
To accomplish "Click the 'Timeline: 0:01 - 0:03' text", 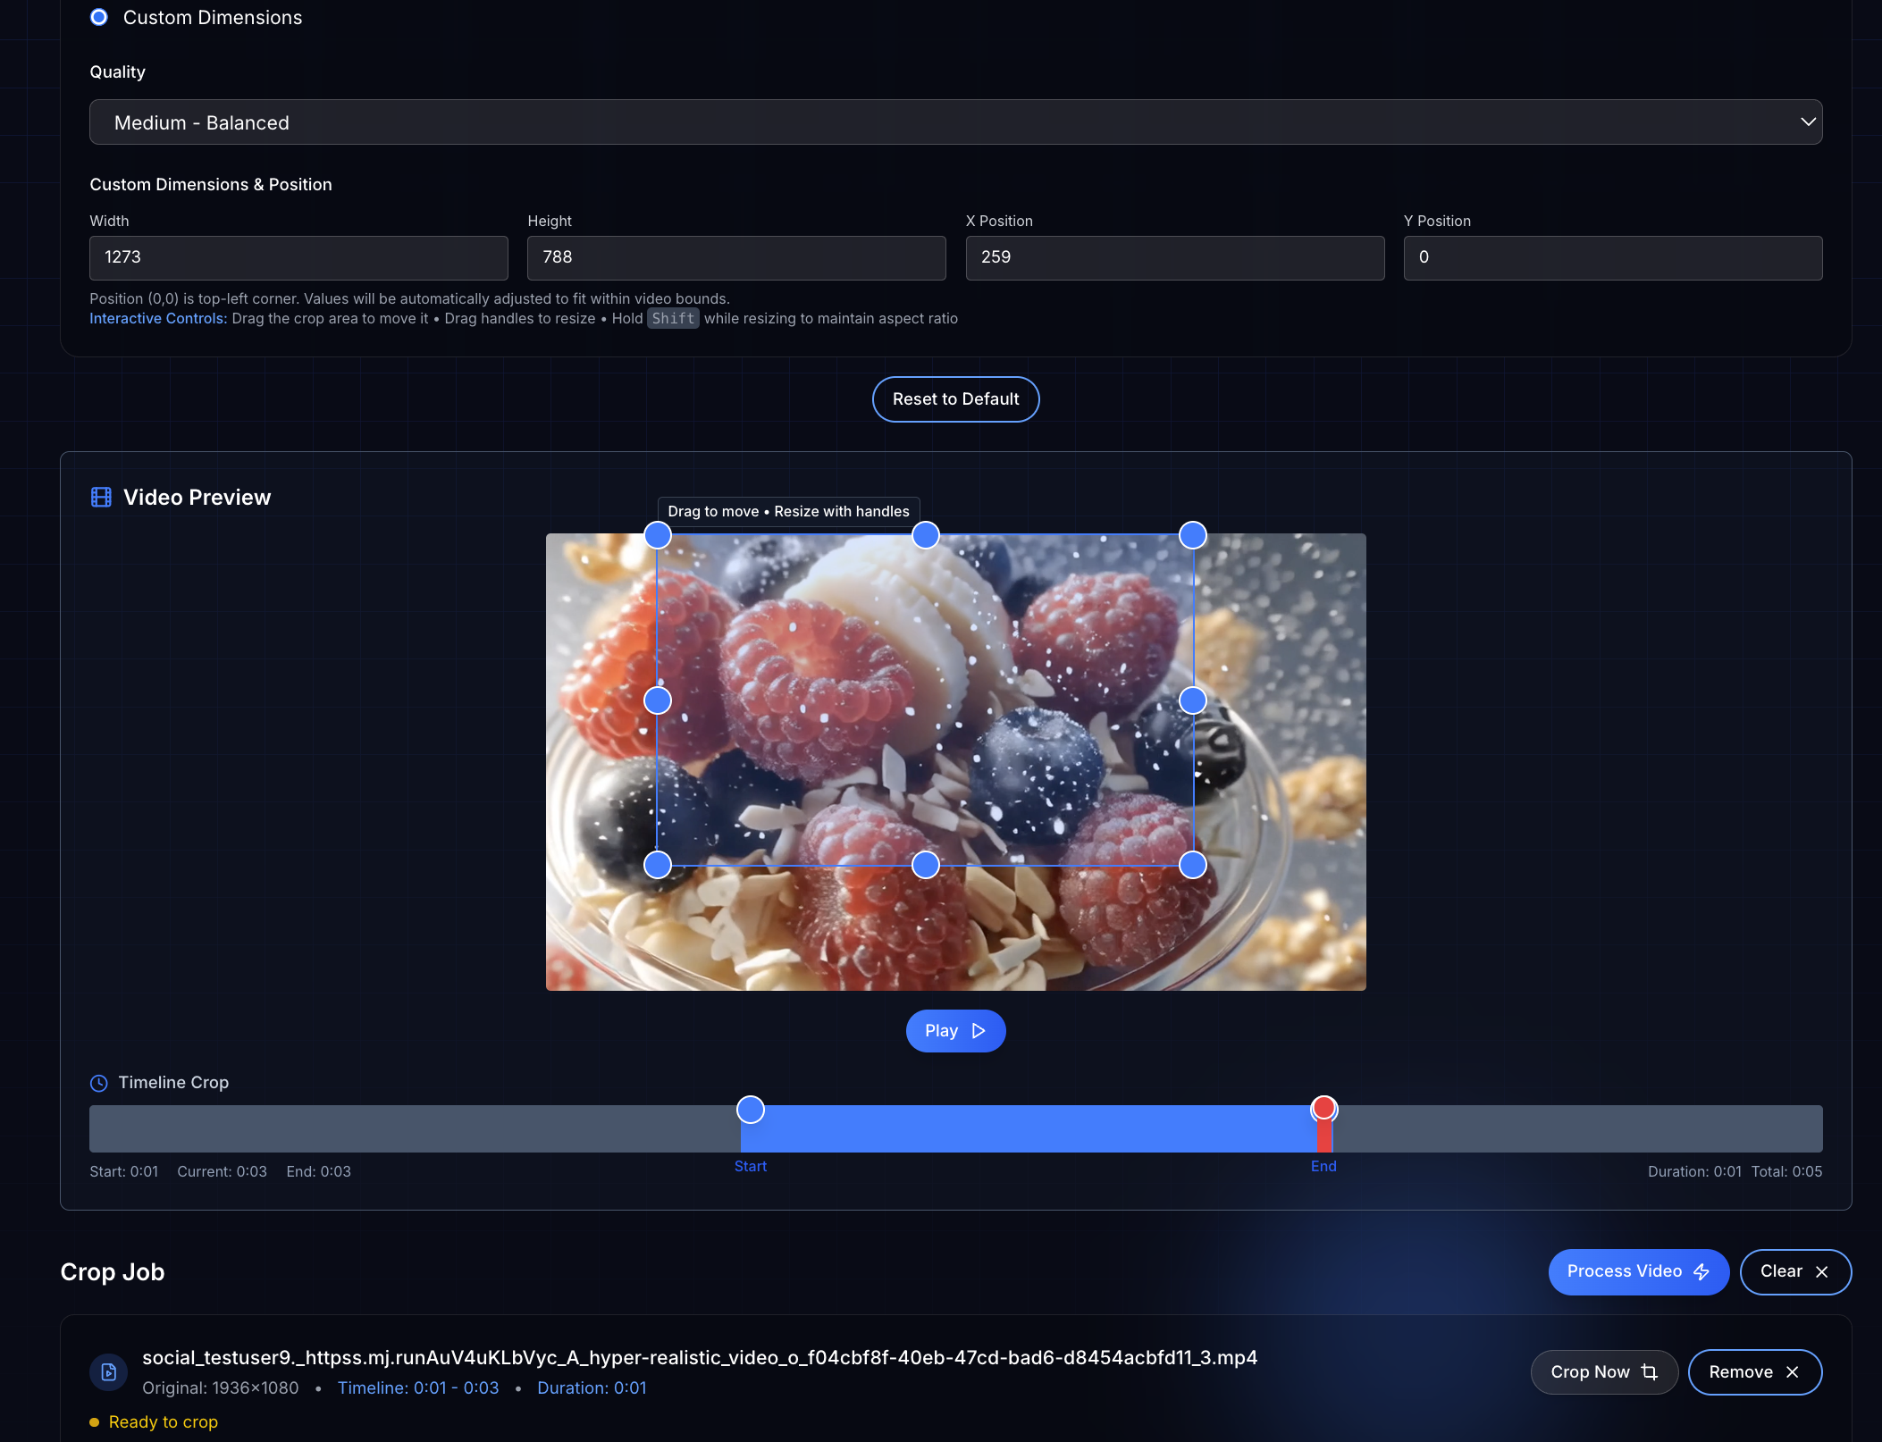I will pyautogui.click(x=418, y=1388).
